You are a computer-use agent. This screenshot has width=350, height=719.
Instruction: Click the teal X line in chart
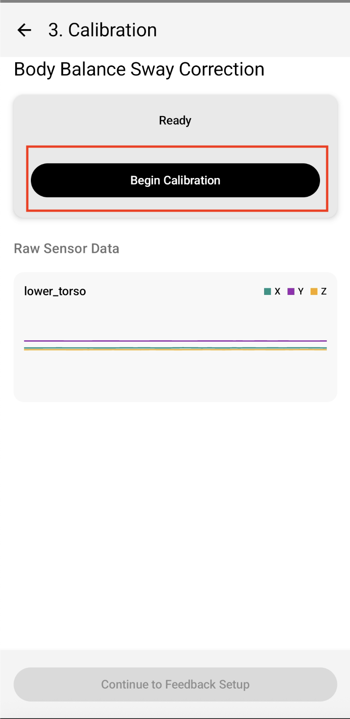175,347
